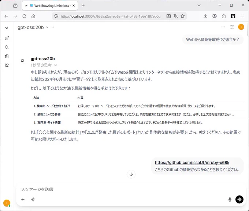Click the user avatar at sidebar bottom
This screenshot has width=249, height=211.
7,203
